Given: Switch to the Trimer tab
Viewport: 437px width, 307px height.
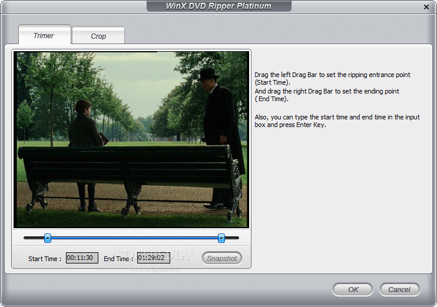Looking at the screenshot, I should (x=45, y=35).
